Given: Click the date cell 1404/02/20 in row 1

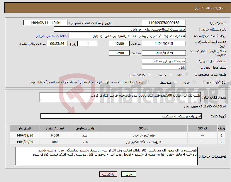Looking at the screenshot, I should click(x=25, y=135).
